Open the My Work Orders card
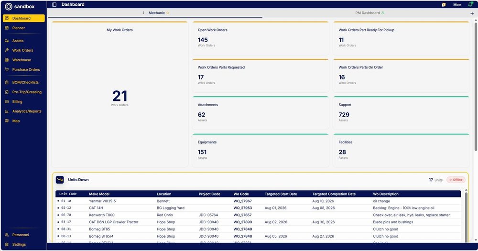This screenshot has height=251, width=478. (119, 94)
